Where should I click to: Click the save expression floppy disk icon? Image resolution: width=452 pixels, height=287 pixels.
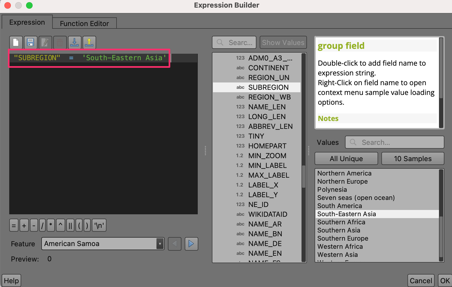click(x=30, y=43)
